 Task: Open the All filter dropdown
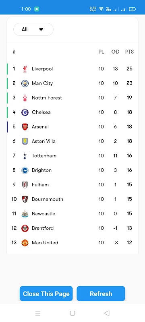pyautogui.click(x=33, y=29)
